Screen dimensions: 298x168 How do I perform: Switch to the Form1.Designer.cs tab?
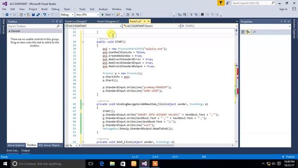coord(108,21)
